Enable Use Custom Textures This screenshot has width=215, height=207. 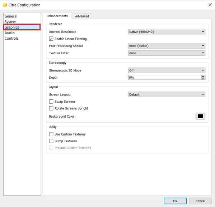coord(51,134)
